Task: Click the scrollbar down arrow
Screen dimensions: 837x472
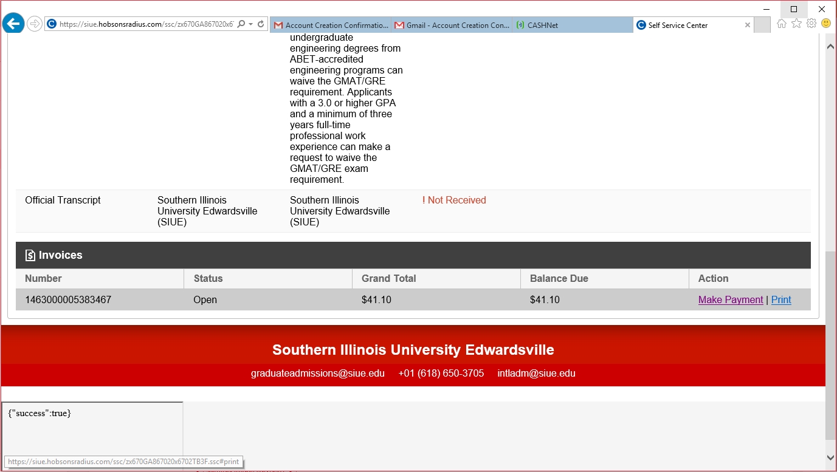Action: pos(831,457)
